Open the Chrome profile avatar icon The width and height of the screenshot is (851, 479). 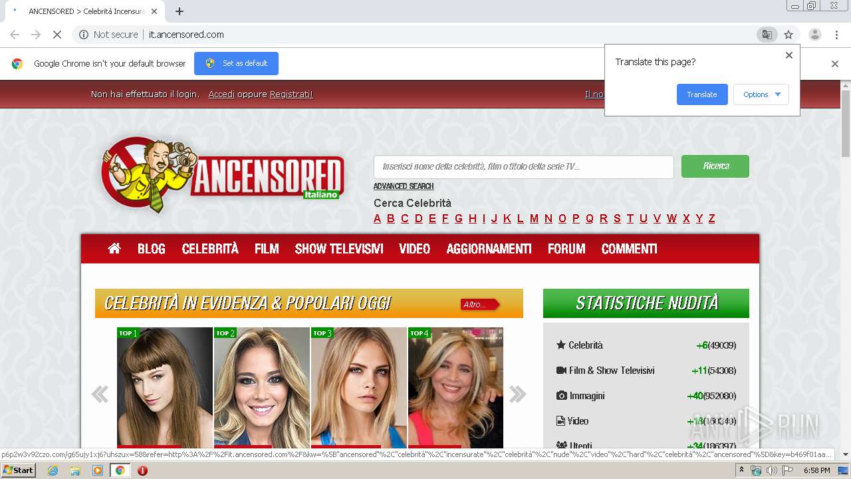[x=814, y=35]
